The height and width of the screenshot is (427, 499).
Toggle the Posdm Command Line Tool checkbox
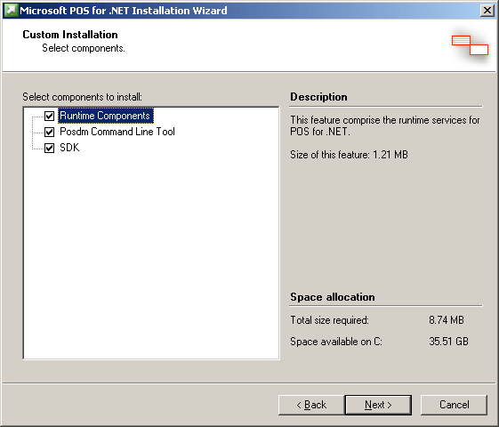point(49,132)
